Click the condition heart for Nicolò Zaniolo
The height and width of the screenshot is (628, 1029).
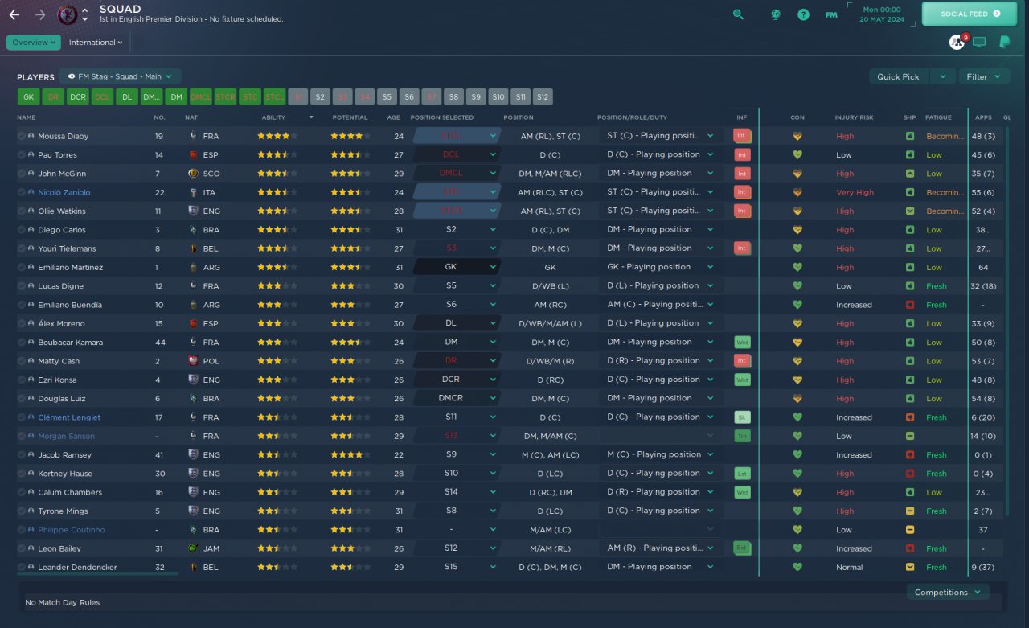point(797,192)
